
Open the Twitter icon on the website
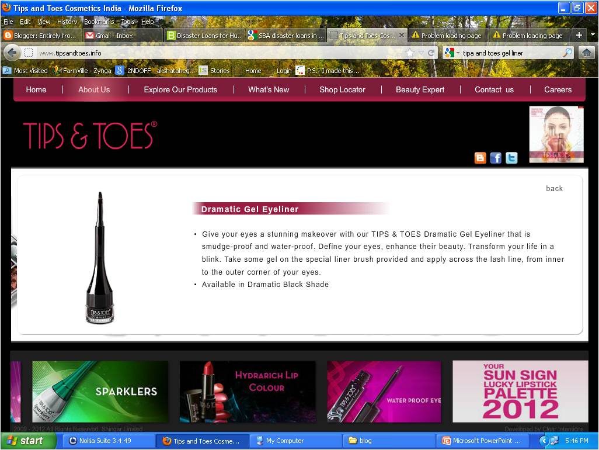511,158
